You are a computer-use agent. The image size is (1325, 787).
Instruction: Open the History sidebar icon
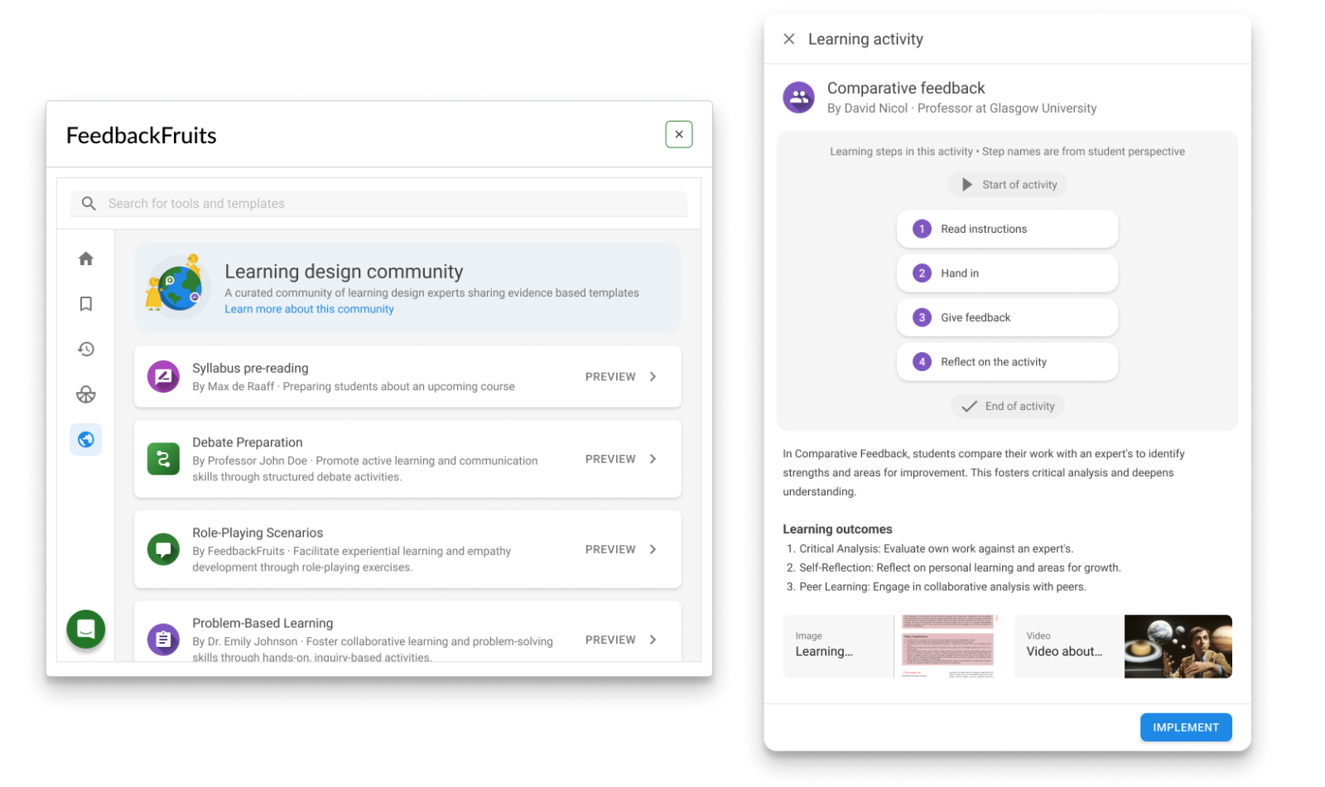tap(86, 349)
